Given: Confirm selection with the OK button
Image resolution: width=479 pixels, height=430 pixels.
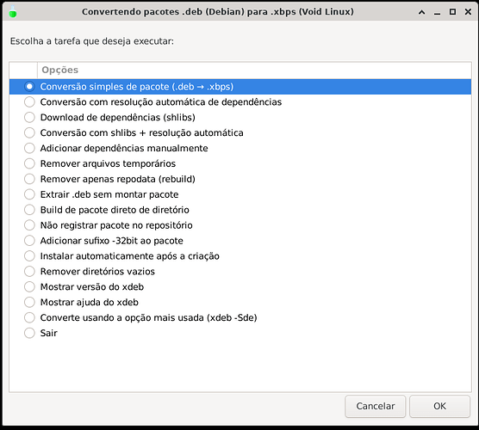Looking at the screenshot, I should [x=439, y=406].
